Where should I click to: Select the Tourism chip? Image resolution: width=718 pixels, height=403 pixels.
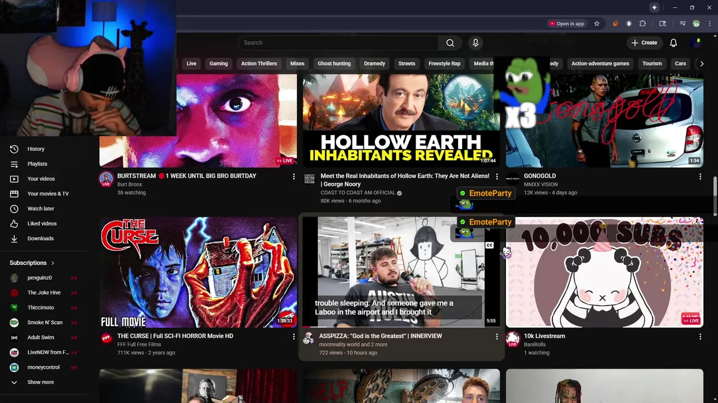(x=652, y=64)
